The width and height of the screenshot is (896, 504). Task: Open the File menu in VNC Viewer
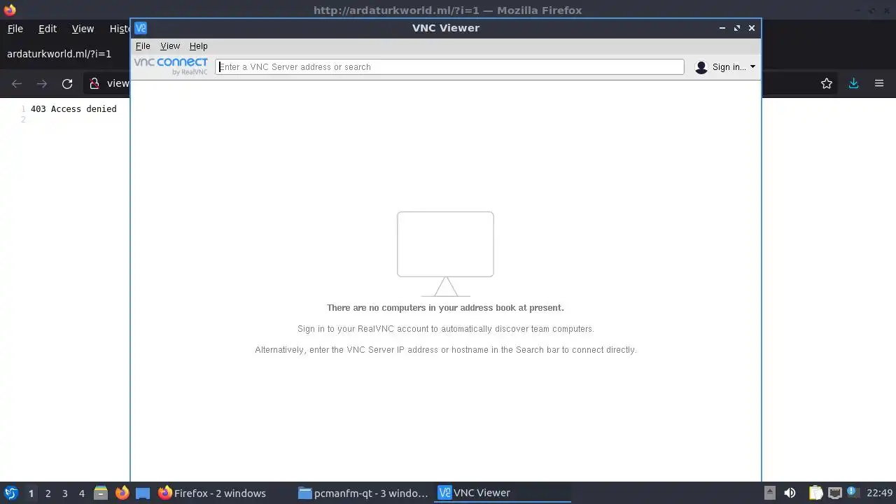(143, 46)
